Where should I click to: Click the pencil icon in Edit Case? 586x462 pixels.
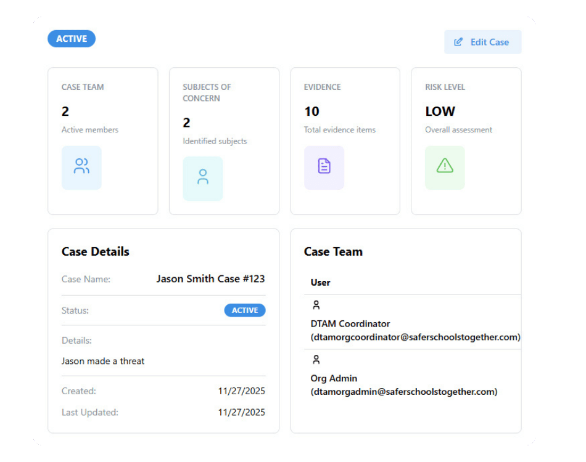click(x=458, y=43)
